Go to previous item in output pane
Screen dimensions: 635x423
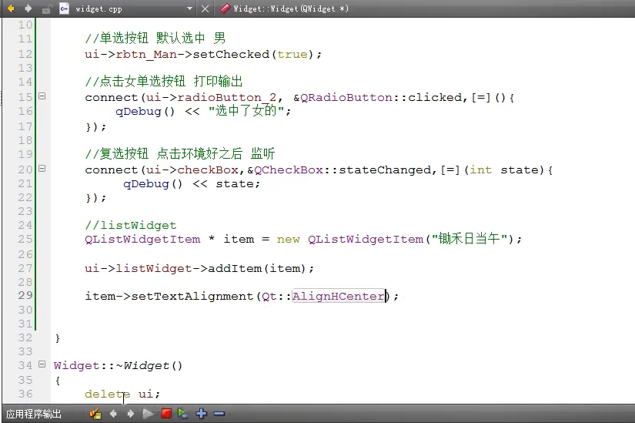[113, 414]
